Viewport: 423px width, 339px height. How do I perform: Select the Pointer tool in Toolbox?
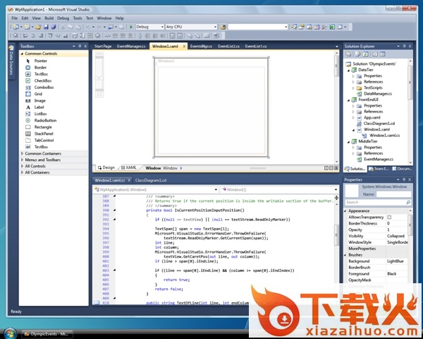(x=40, y=61)
